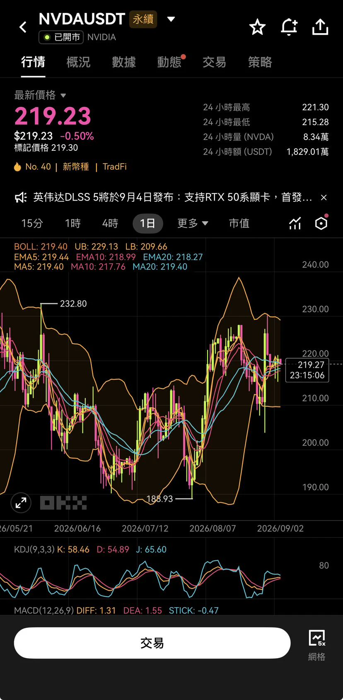Tap the 2026/08/07 date axis label

[x=213, y=529]
